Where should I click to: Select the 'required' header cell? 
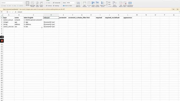pyautogui.click(x=100, y=18)
